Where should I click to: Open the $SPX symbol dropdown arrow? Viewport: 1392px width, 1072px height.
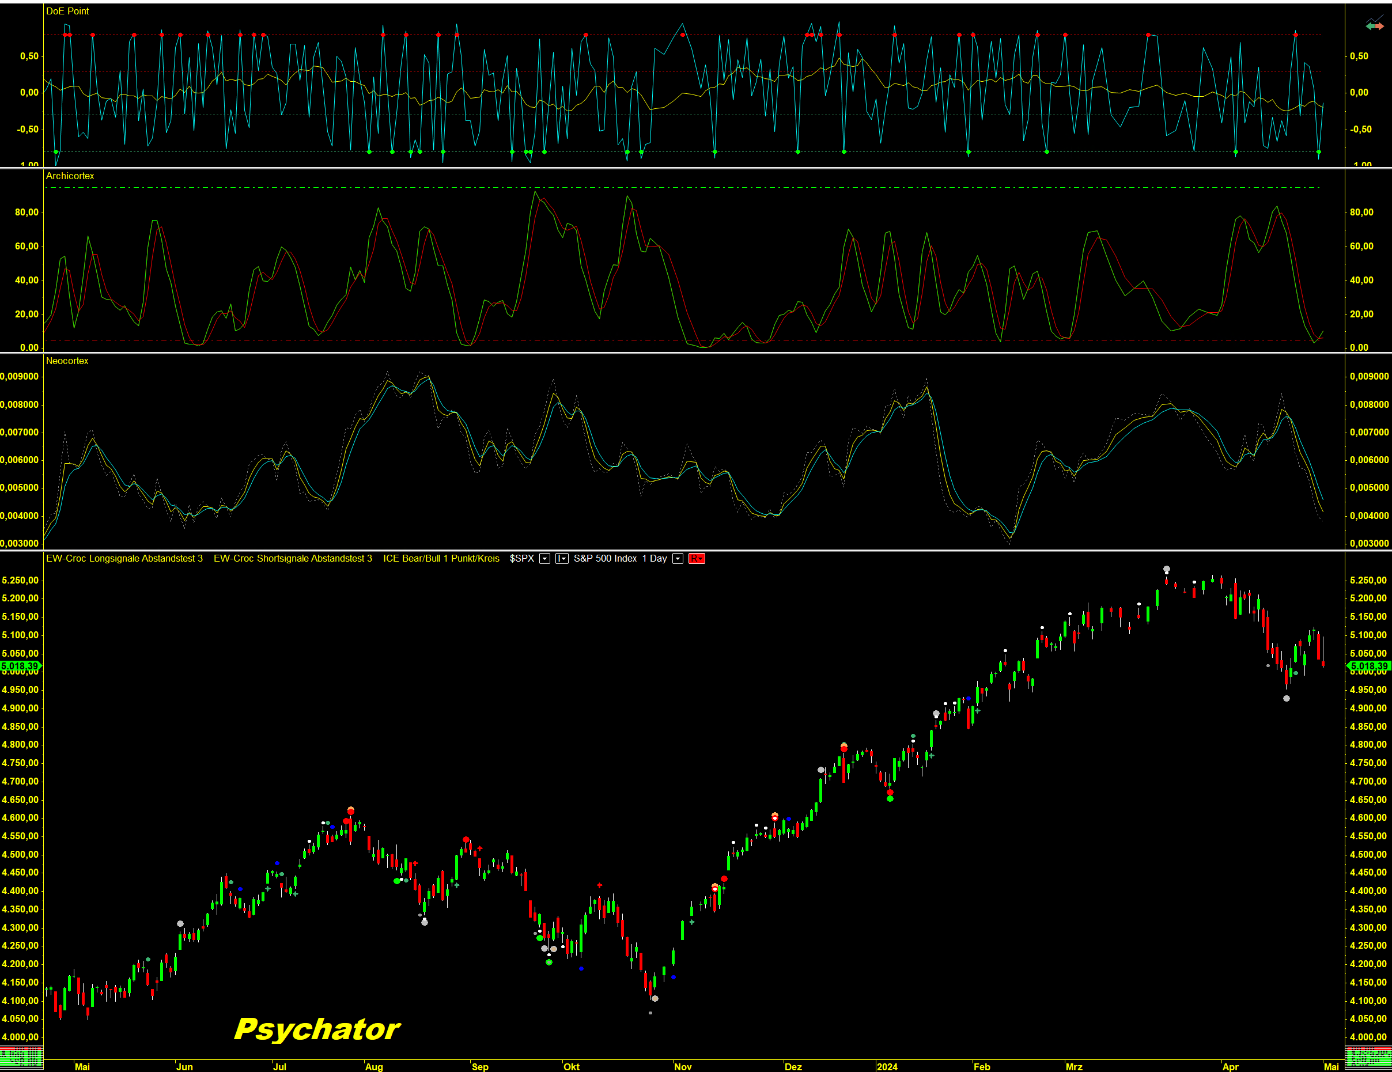(545, 558)
